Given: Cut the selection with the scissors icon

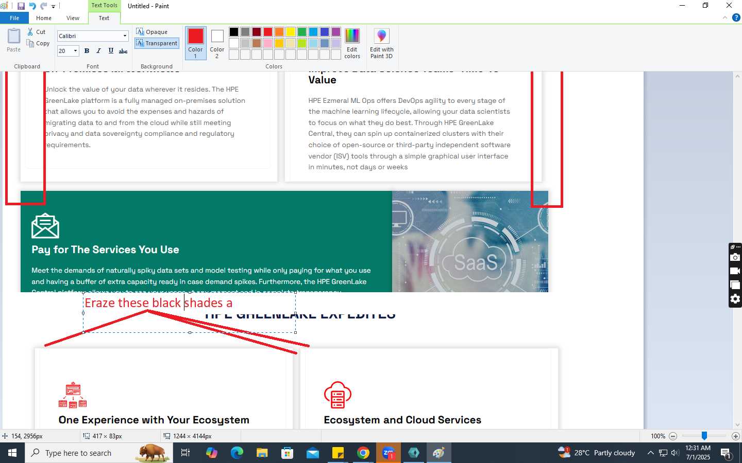Looking at the screenshot, I should tap(37, 32).
